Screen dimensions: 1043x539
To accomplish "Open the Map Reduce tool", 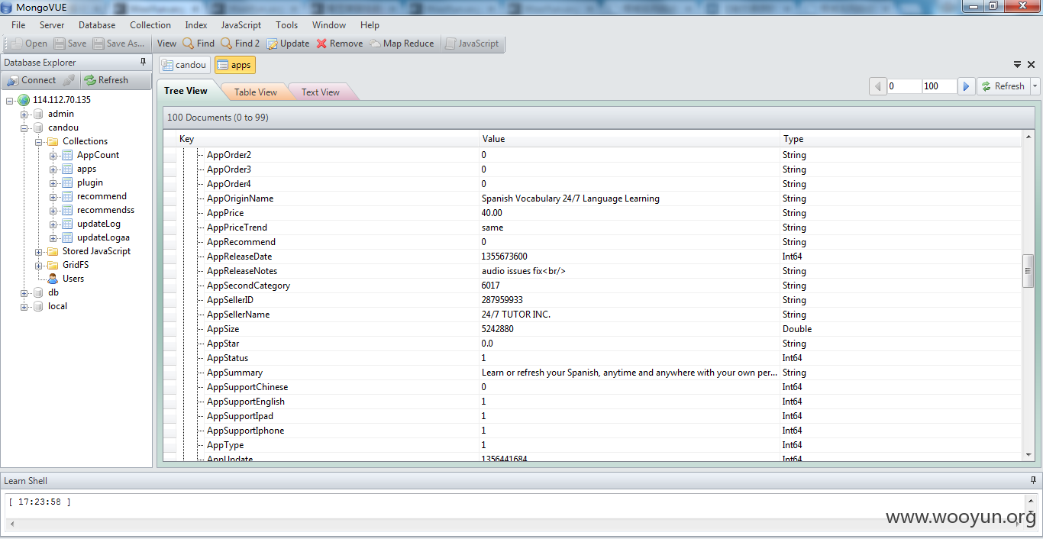I will pos(402,44).
